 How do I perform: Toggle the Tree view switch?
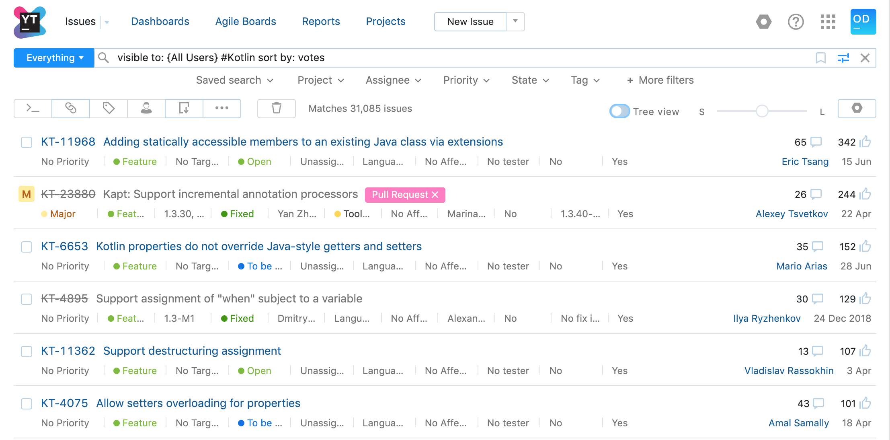tap(620, 111)
